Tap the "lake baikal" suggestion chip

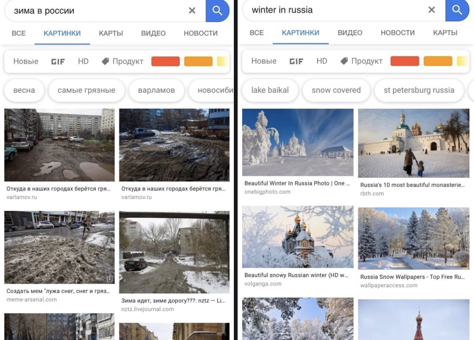(270, 90)
